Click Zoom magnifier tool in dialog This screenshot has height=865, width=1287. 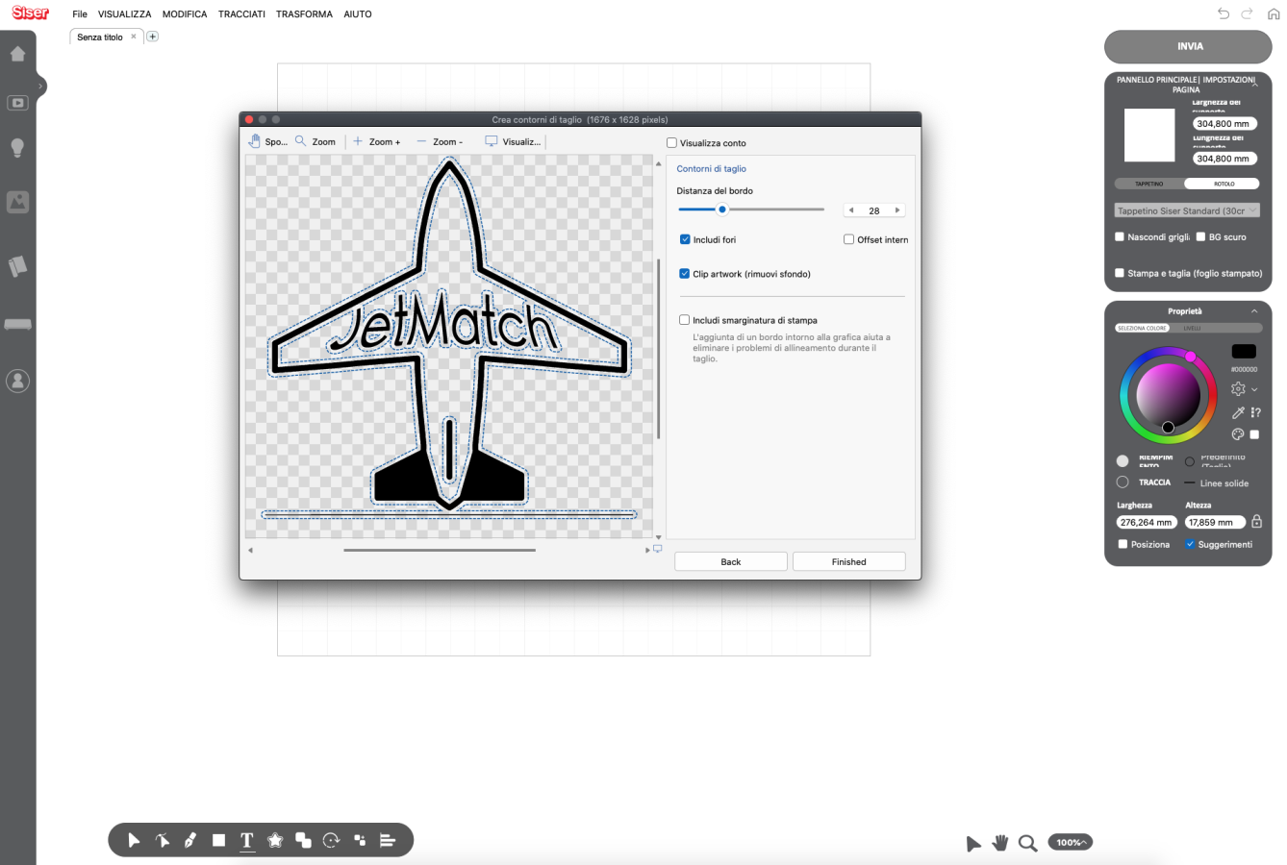(x=315, y=141)
